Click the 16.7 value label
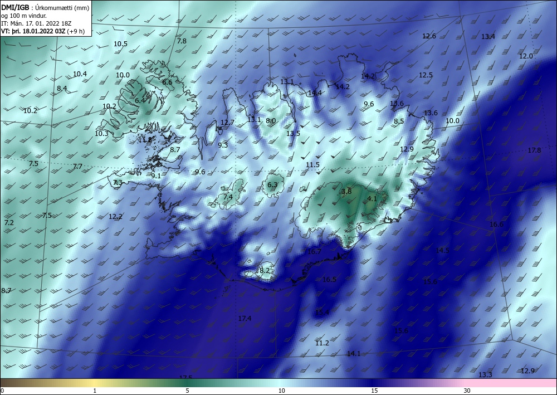This screenshot has height=395, width=557. [x=314, y=251]
